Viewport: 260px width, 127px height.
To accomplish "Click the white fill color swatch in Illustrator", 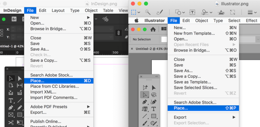I will point(164,39).
